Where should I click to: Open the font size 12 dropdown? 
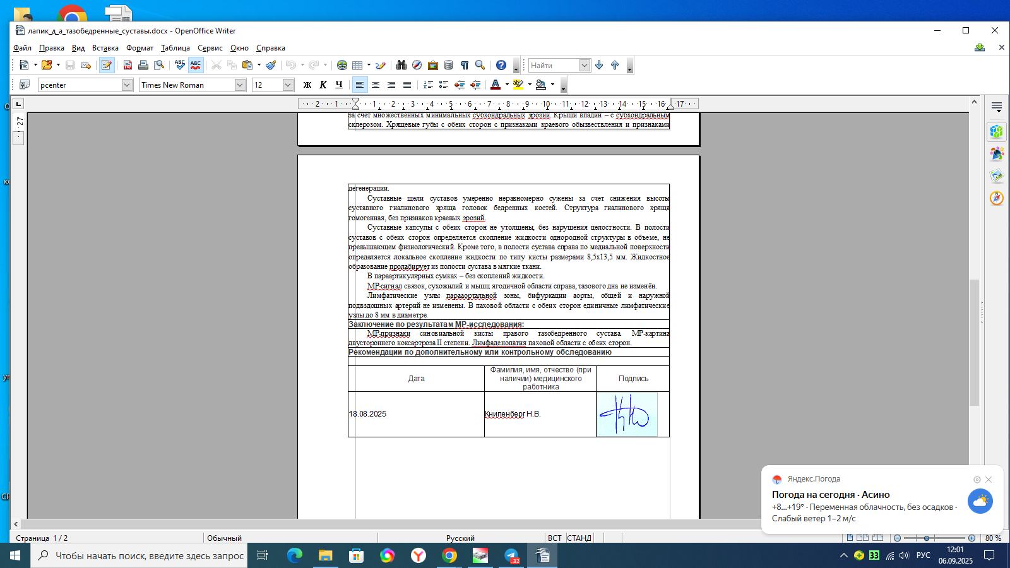pos(288,85)
